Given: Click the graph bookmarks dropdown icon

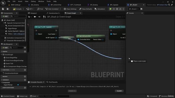Looking at the screenshot, I should pyautogui.click(x=30, y=17).
